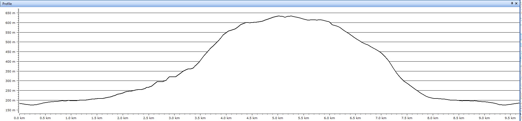522x121 pixels.
Task: Click the profile line at 1.0 km distance
Action: (71, 101)
